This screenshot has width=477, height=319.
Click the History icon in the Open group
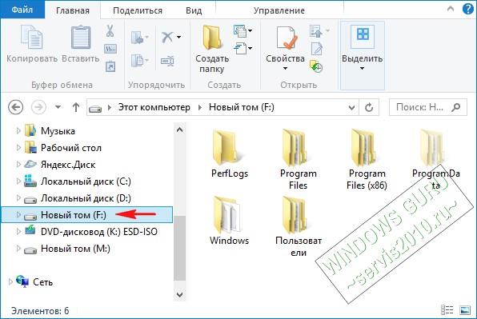(x=316, y=66)
